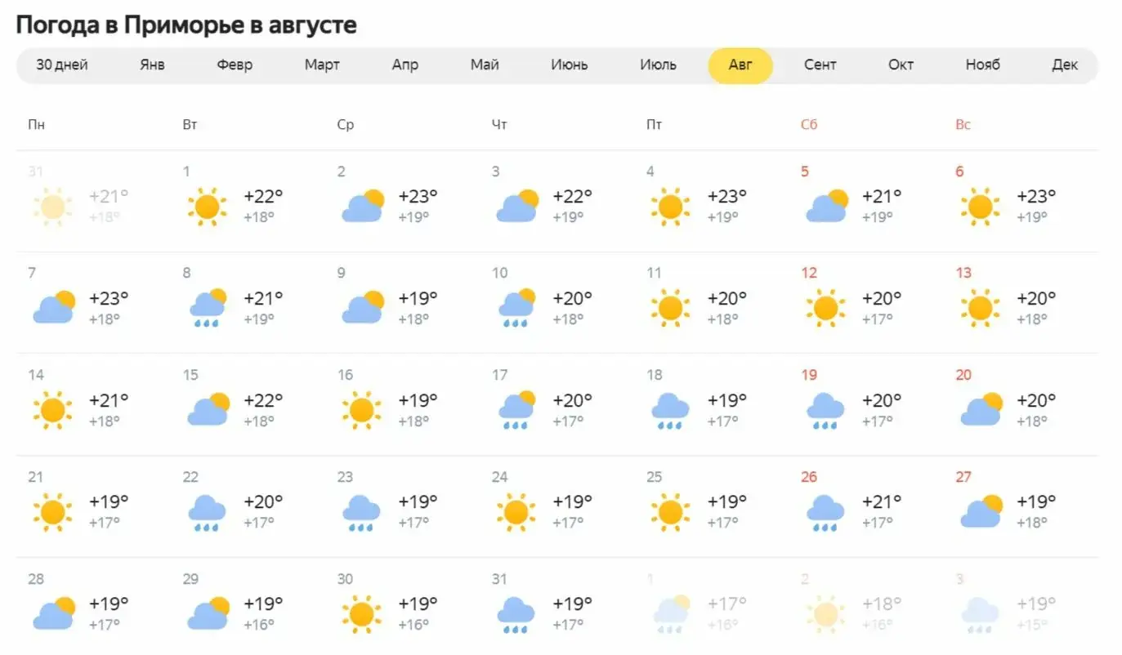The image size is (1122, 655).
Task: Click the cloudy icon for August 27
Action: click(981, 512)
